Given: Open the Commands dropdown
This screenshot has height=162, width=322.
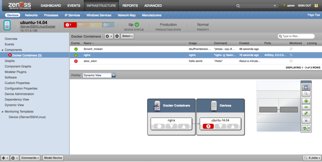Looking at the screenshot, I should point(30,158).
